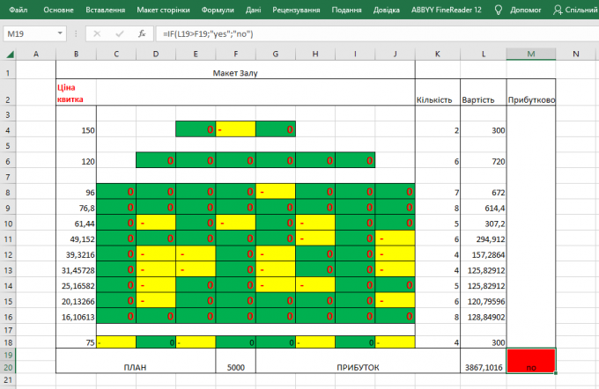
Task: Click the yellow cell in column C row 18
Action: click(116, 342)
